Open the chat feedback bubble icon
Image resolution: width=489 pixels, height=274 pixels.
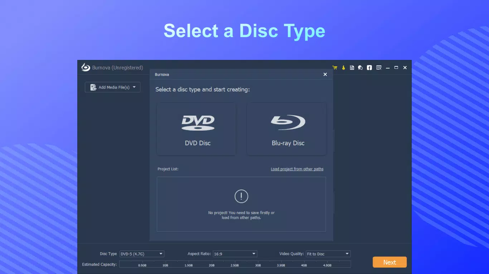pos(360,68)
